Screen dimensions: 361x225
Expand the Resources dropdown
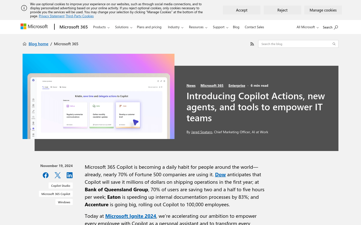click(198, 27)
